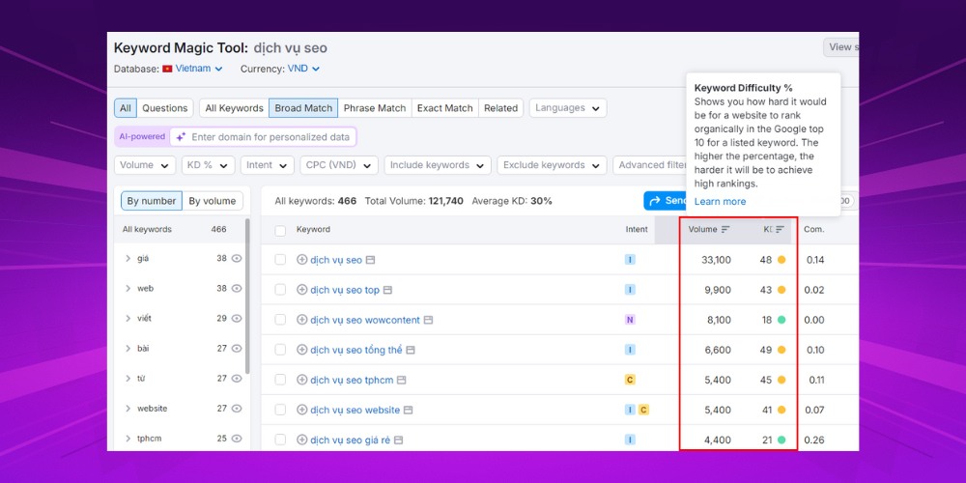Add 'dịch vụ seo tổng thể' plus icon

coord(301,350)
